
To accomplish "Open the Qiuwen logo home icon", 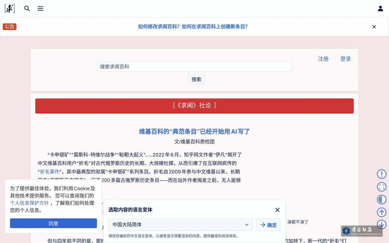I will point(10,8).
